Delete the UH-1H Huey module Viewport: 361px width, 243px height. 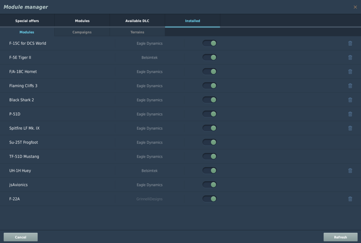[350, 170]
